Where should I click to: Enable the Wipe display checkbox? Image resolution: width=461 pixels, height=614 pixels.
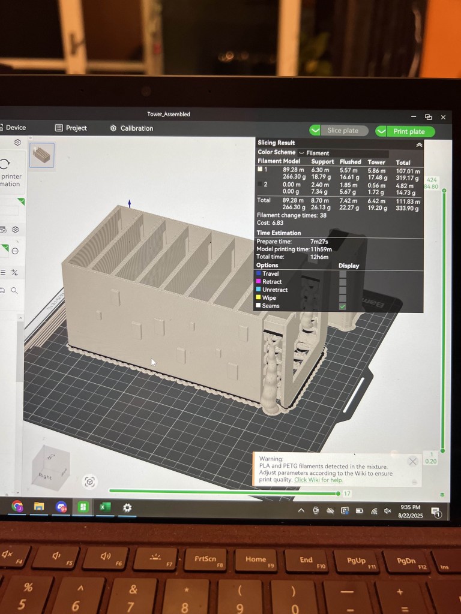[x=343, y=298]
